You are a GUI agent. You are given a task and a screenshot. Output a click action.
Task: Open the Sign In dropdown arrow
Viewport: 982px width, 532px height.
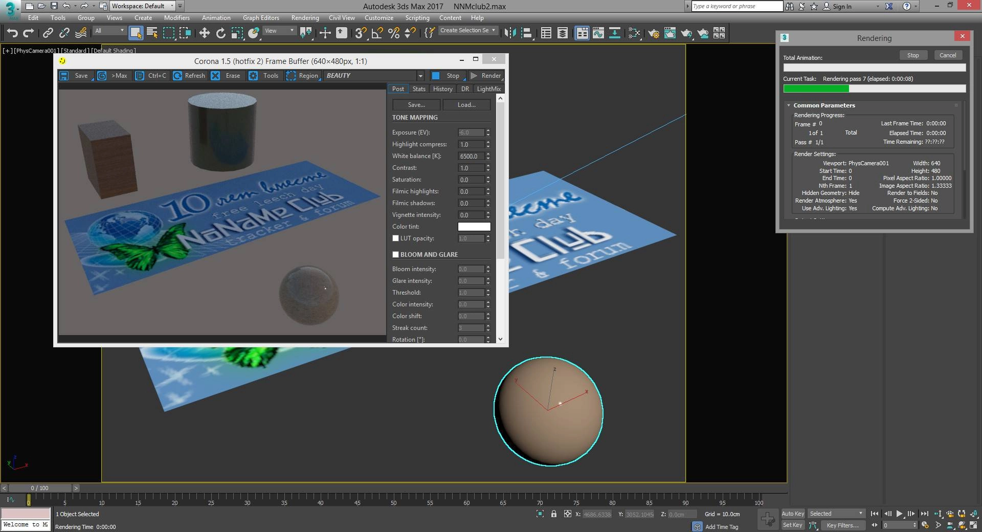pos(878,6)
